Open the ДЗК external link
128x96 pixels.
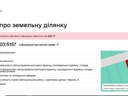click(50, 36)
